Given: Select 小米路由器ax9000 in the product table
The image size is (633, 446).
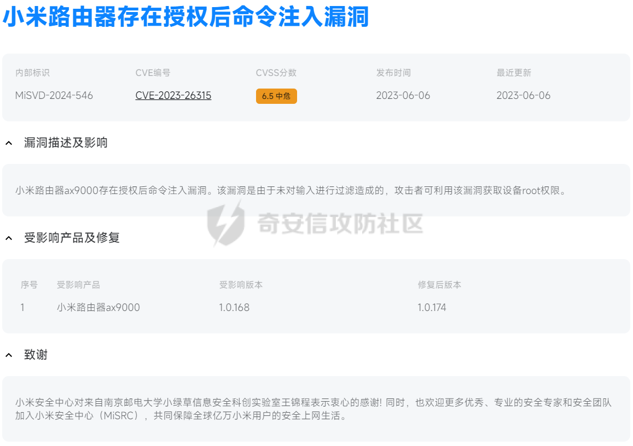Looking at the screenshot, I should 98,308.
